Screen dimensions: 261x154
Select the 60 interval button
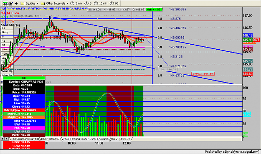pyautogui.click(x=114, y=3)
